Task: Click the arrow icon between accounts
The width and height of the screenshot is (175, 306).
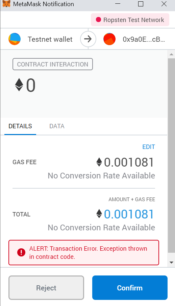Action: pyautogui.click(x=88, y=39)
